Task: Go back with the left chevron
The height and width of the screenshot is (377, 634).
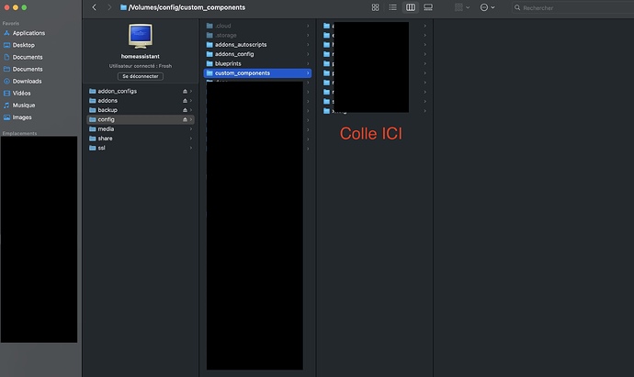Action: click(x=95, y=7)
